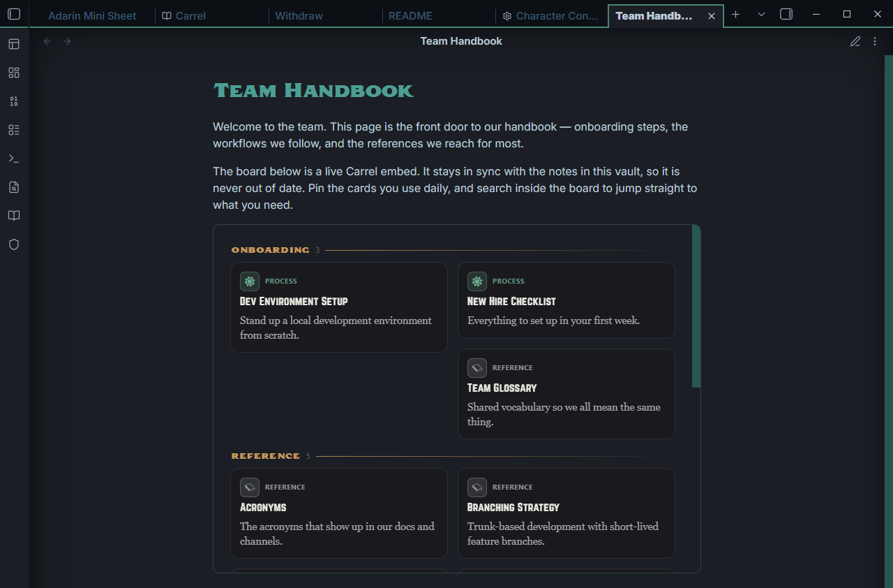Navigate back with the left arrow
Viewport: 893px width, 588px height.
point(47,41)
